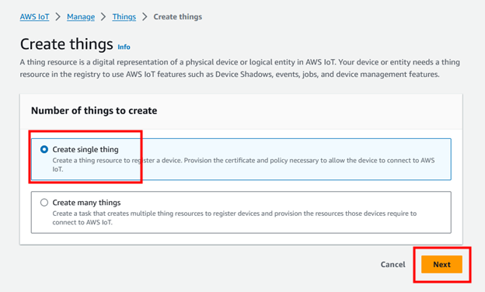Click the single thing description about certificate provisioning
The image size is (485, 292).
pos(243,165)
